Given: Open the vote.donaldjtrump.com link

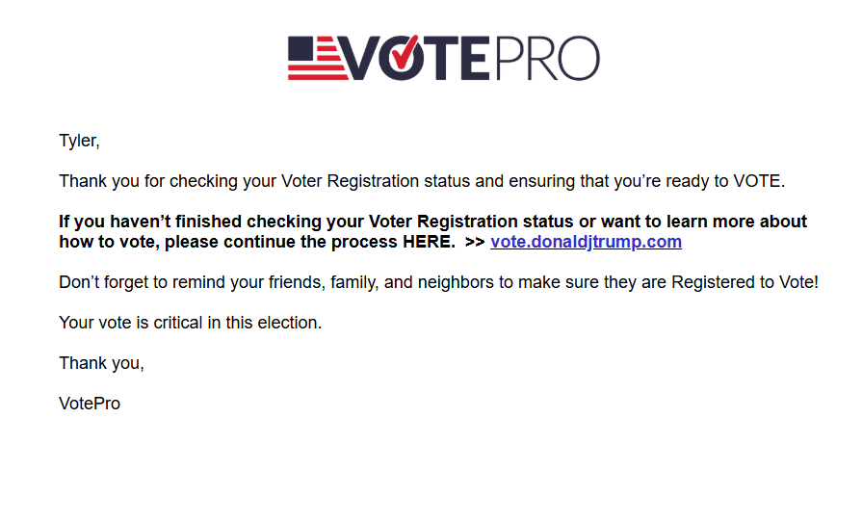Looking at the screenshot, I should pos(586,242).
